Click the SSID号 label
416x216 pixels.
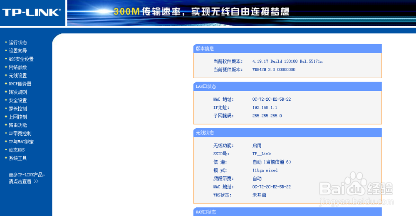click(221, 154)
